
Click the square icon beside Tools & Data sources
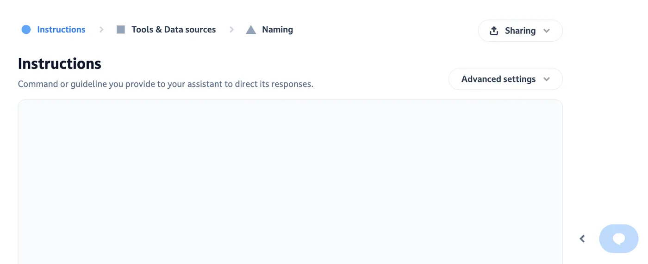[x=121, y=30]
